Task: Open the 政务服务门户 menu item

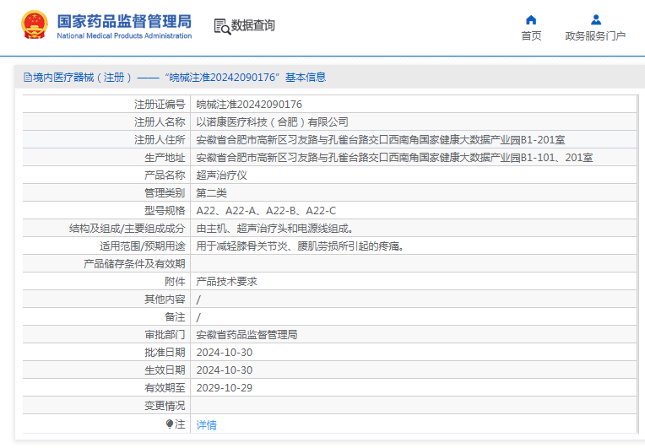Action: [595, 36]
